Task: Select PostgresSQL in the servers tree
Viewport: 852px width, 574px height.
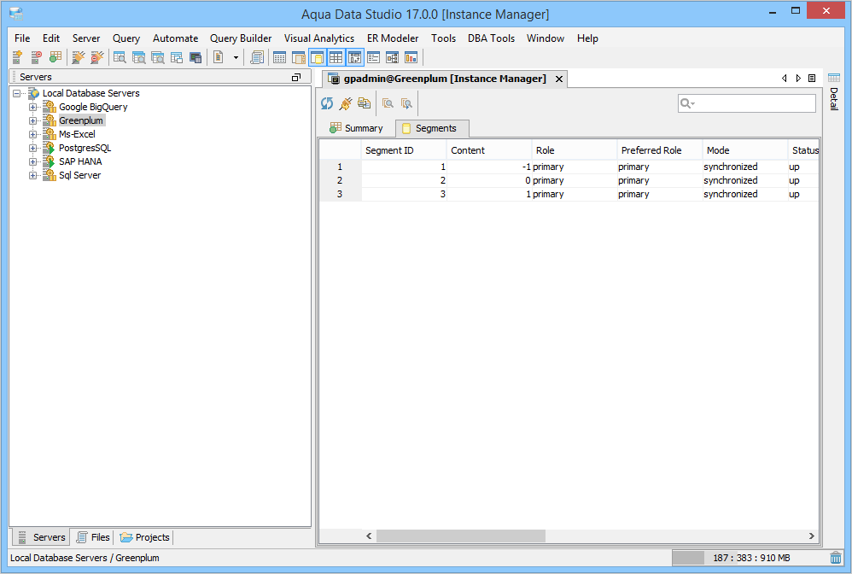Action: coord(85,148)
